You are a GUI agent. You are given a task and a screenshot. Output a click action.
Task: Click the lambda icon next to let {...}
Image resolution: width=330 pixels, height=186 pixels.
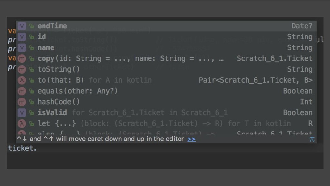coord(22,123)
